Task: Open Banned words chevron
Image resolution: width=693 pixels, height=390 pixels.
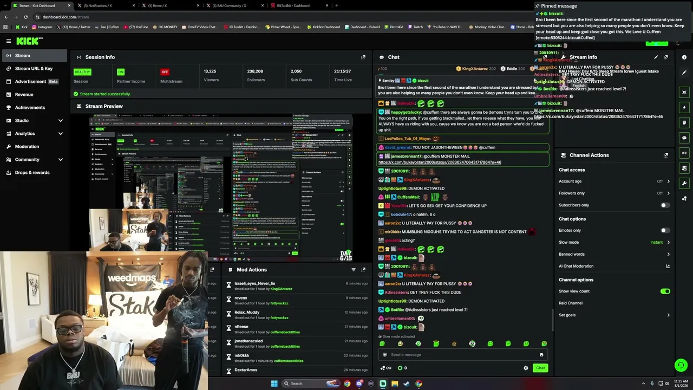Action: pos(668,255)
